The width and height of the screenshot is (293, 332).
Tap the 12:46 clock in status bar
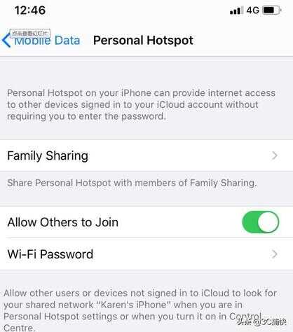(30, 11)
